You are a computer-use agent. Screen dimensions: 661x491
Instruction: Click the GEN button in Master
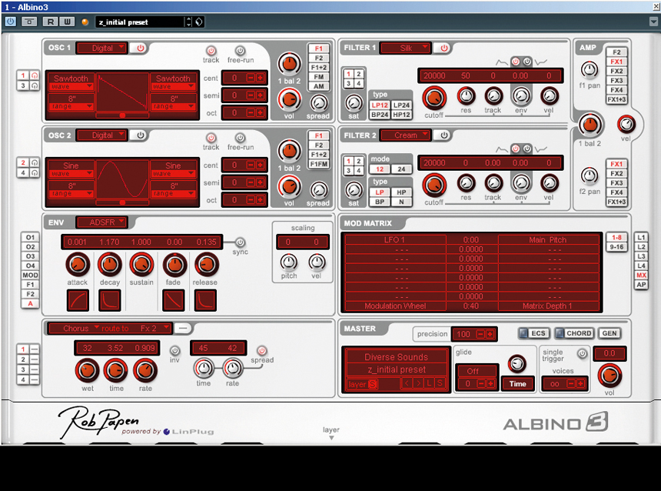tap(610, 333)
